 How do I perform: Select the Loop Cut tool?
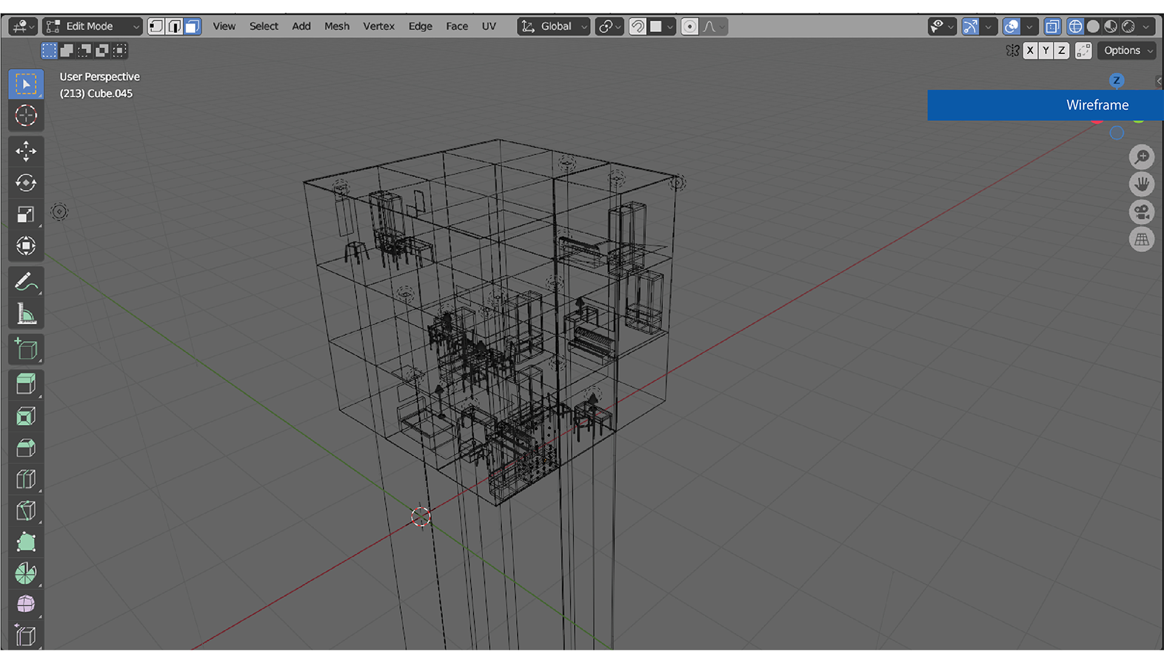pos(25,479)
